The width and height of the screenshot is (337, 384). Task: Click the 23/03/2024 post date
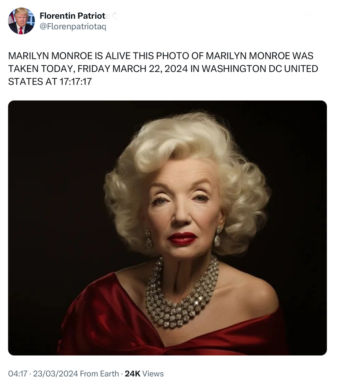[x=56, y=373]
